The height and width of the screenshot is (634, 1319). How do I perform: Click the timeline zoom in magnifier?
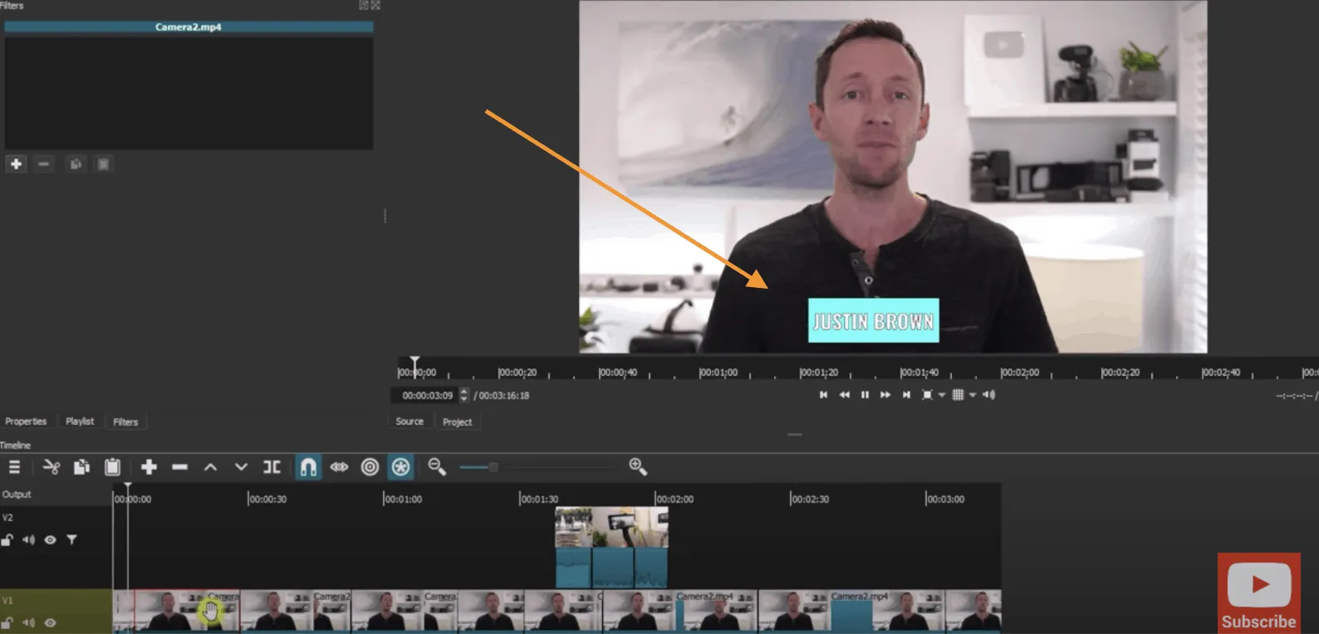coord(638,467)
